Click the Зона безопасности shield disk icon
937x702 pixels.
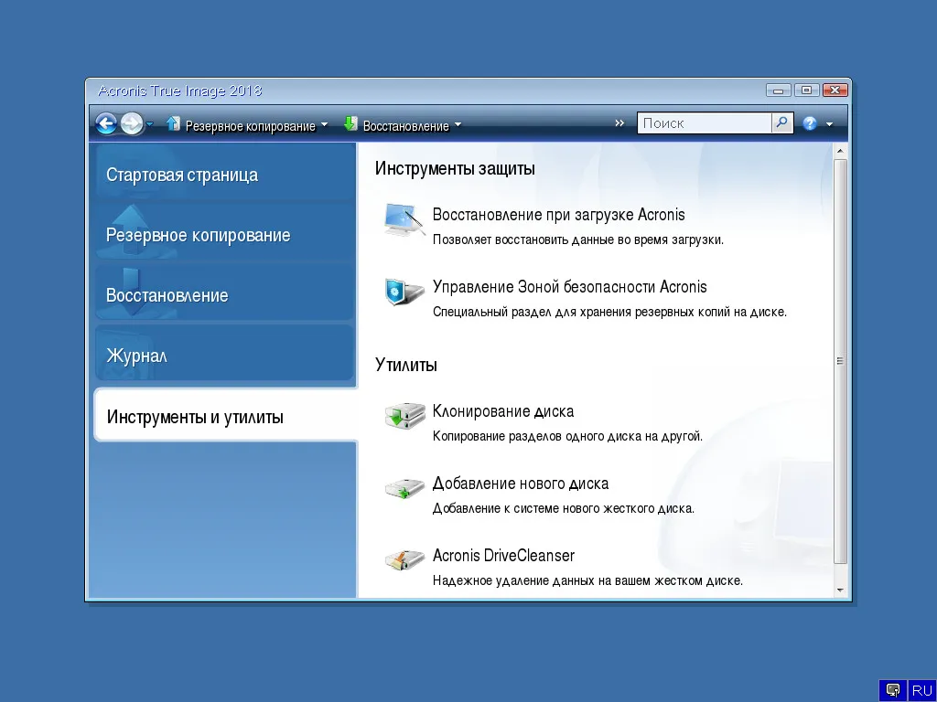tap(404, 292)
